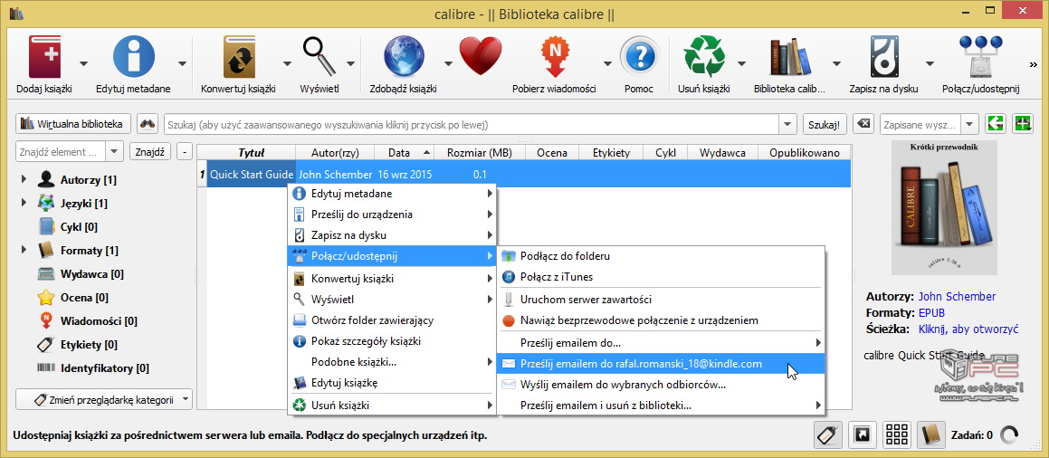Click the Szukaj! button
The width and height of the screenshot is (1049, 458).
[x=825, y=124]
